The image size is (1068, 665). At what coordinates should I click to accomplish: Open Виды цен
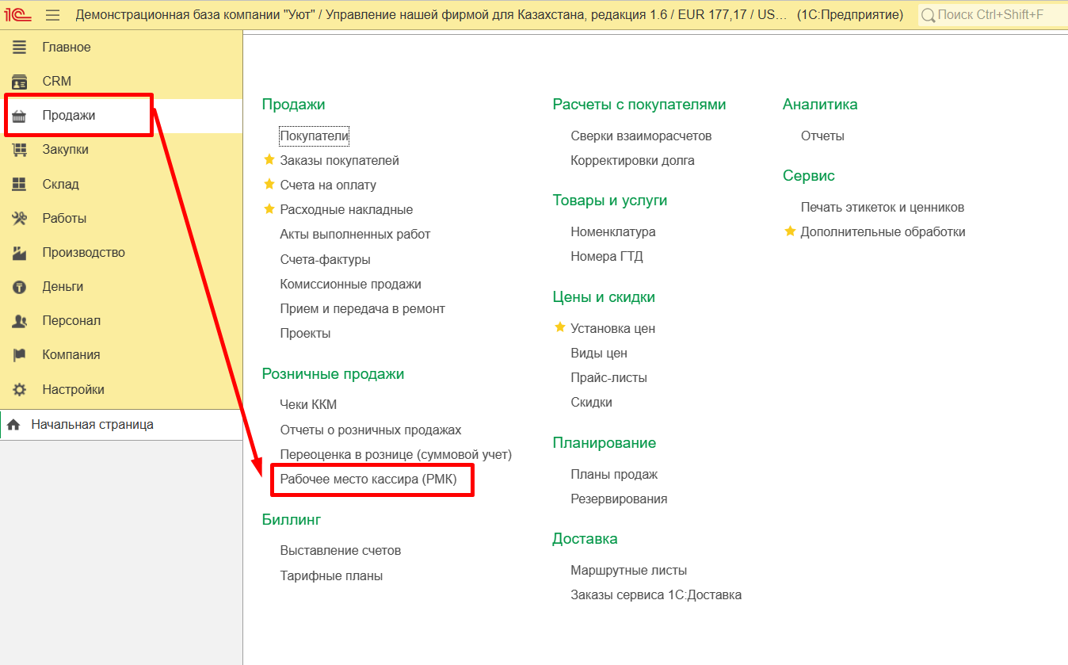[599, 354]
